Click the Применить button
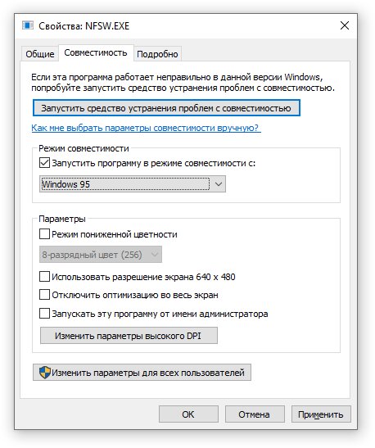The height and width of the screenshot is (448, 375). click(x=321, y=414)
